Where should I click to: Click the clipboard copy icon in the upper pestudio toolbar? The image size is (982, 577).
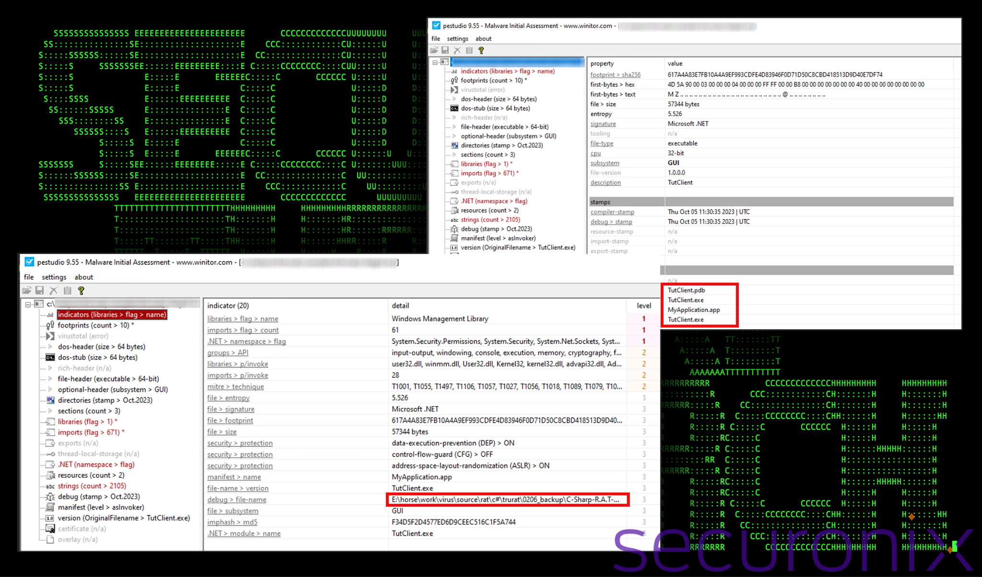tap(469, 50)
